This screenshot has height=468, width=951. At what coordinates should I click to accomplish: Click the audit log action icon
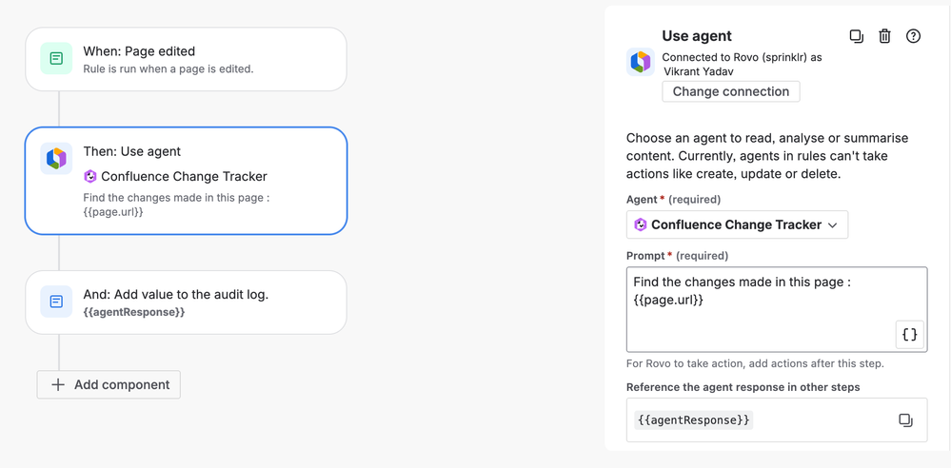[56, 302]
